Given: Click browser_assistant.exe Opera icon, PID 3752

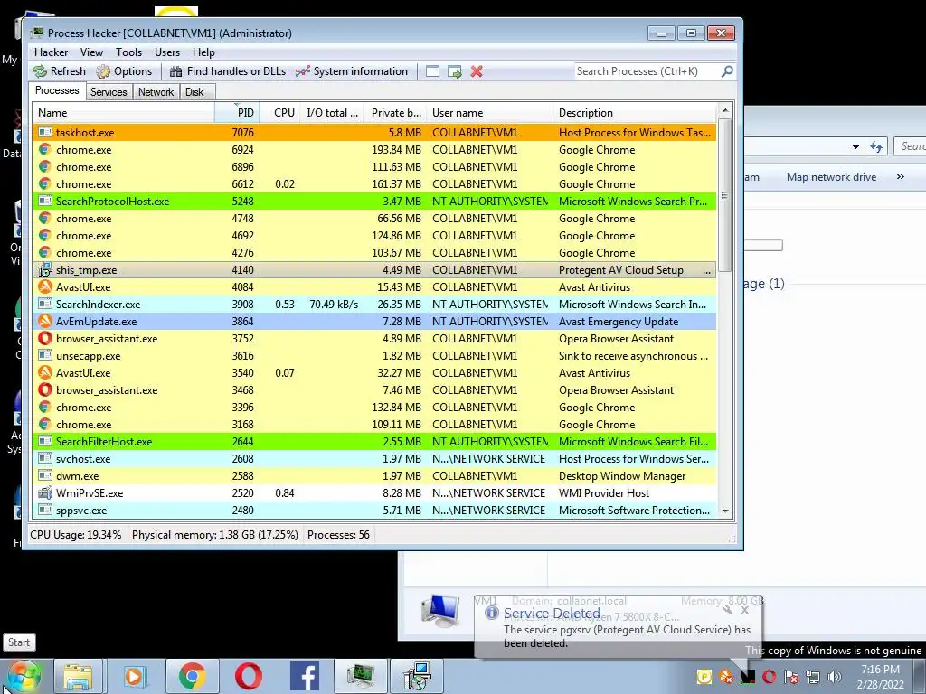Looking at the screenshot, I should tap(45, 339).
